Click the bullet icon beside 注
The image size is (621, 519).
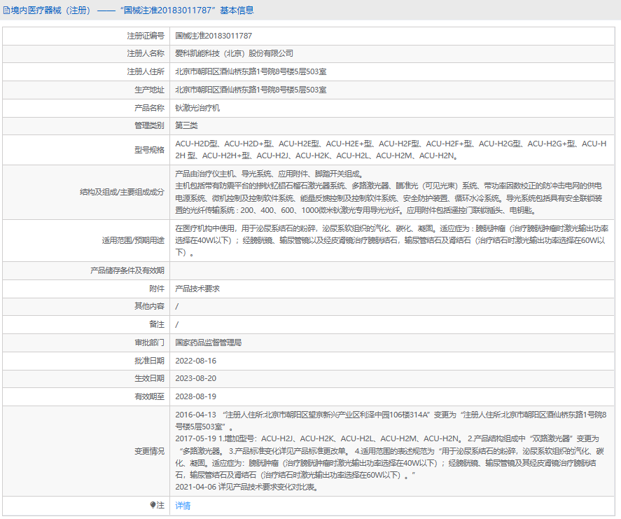153,505
